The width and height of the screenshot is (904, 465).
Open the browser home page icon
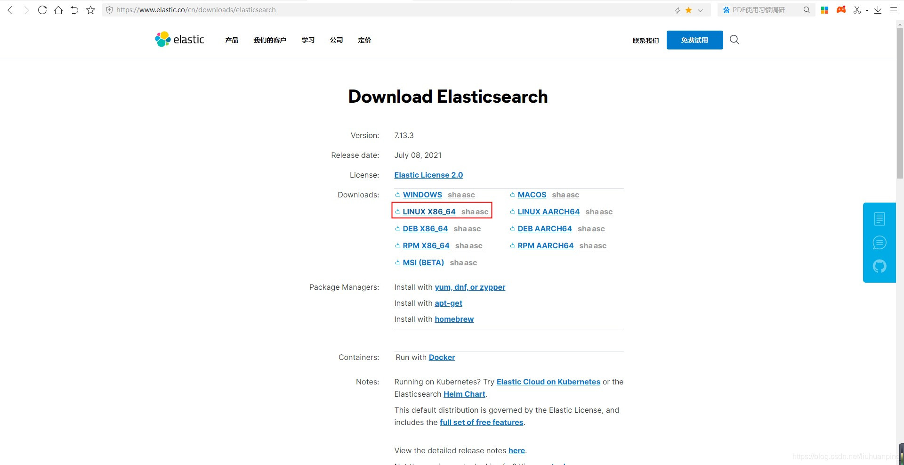pyautogui.click(x=58, y=10)
